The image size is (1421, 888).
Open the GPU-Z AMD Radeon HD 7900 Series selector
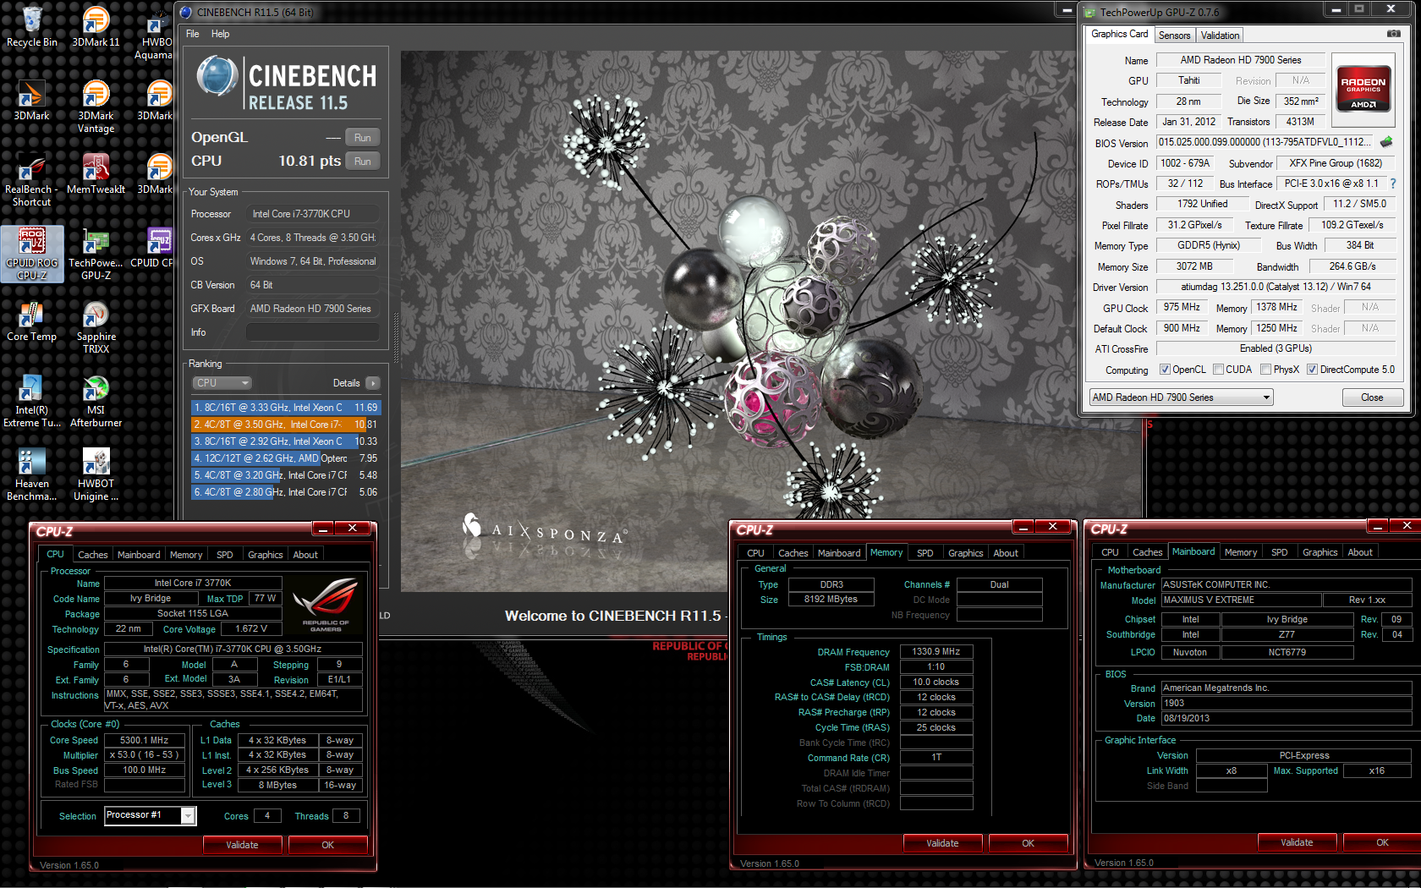pos(1181,397)
